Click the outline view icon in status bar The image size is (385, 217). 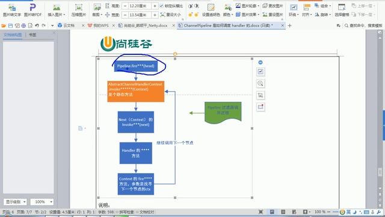click(x=283, y=212)
